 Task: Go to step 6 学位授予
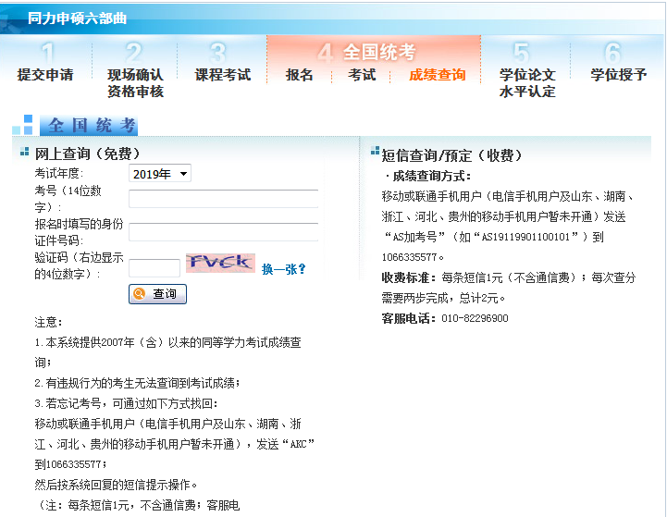(x=618, y=74)
